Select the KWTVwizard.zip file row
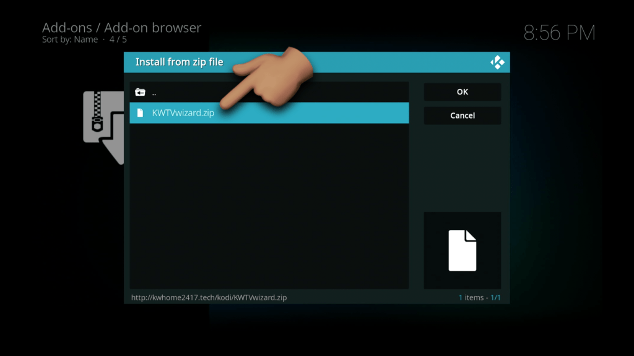Image resolution: width=634 pixels, height=356 pixels. click(x=269, y=112)
